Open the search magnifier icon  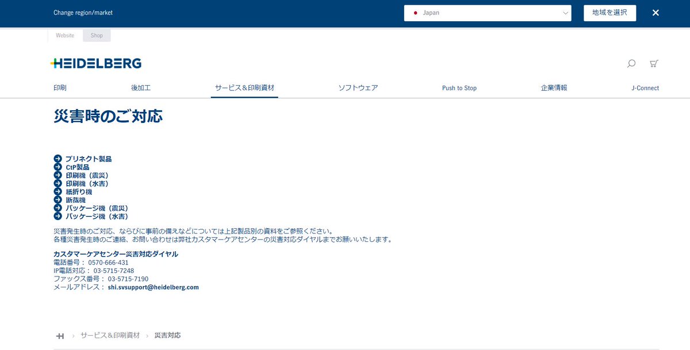631,63
